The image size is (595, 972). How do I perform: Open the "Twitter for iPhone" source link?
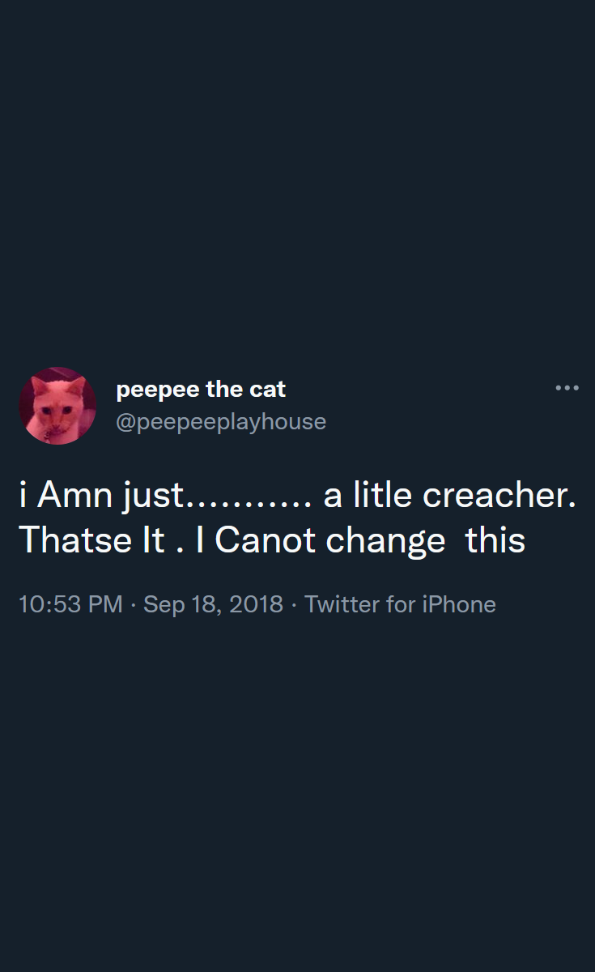(400, 604)
